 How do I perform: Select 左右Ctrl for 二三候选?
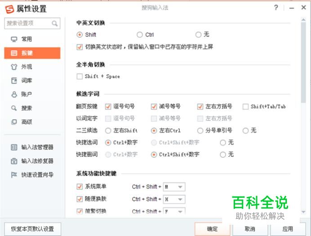coord(154,131)
